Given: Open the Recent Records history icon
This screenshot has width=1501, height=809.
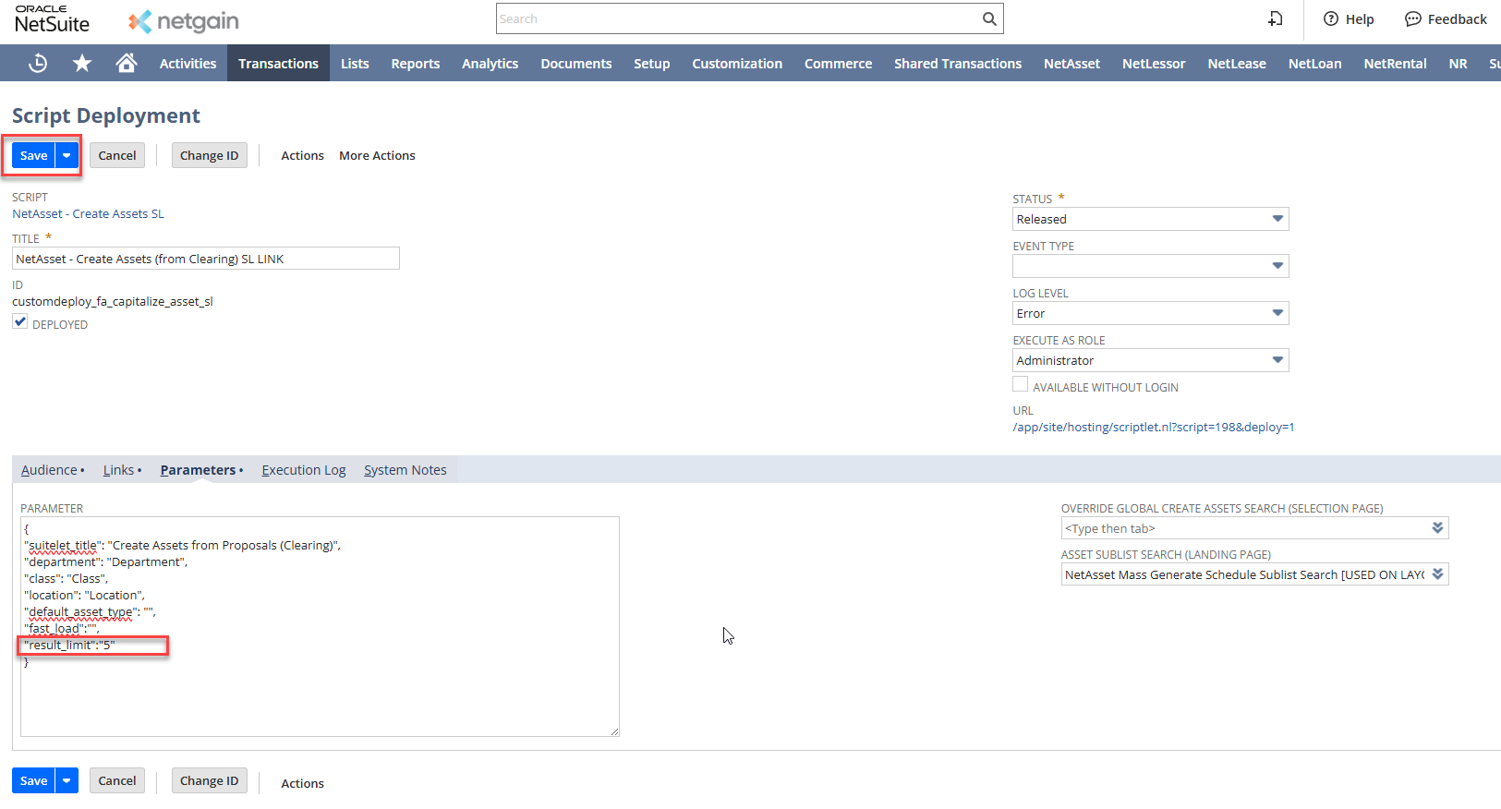Looking at the screenshot, I should pos(38,63).
